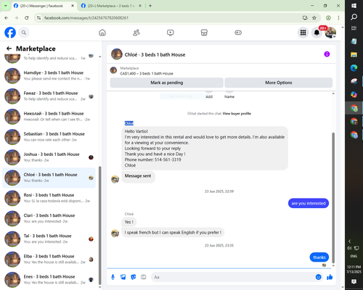Open Enes 3 beds 1 bath conversation
Viewport: 363px width, 290px height.
49,279
